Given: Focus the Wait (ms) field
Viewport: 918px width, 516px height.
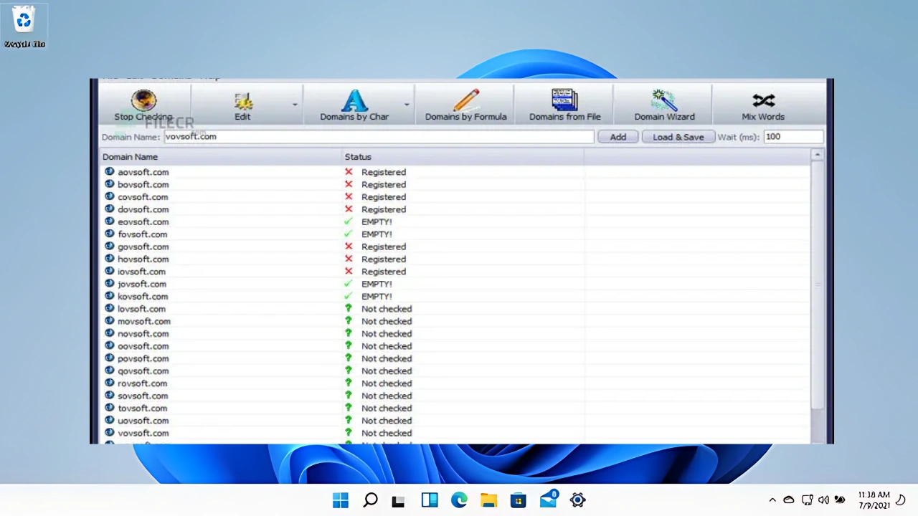Looking at the screenshot, I should coord(793,136).
